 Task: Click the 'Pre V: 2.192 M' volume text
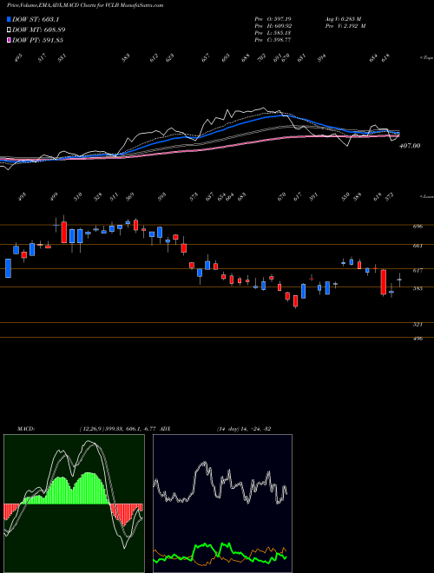345,26
